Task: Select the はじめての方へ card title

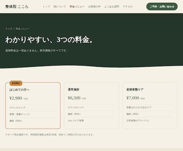Action: pyautogui.click(x=19, y=90)
